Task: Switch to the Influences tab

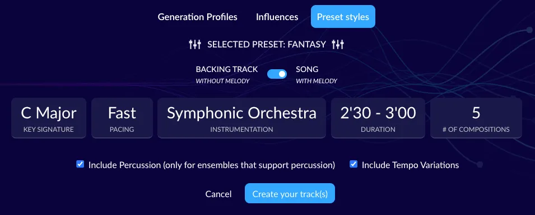Action: coord(277,17)
